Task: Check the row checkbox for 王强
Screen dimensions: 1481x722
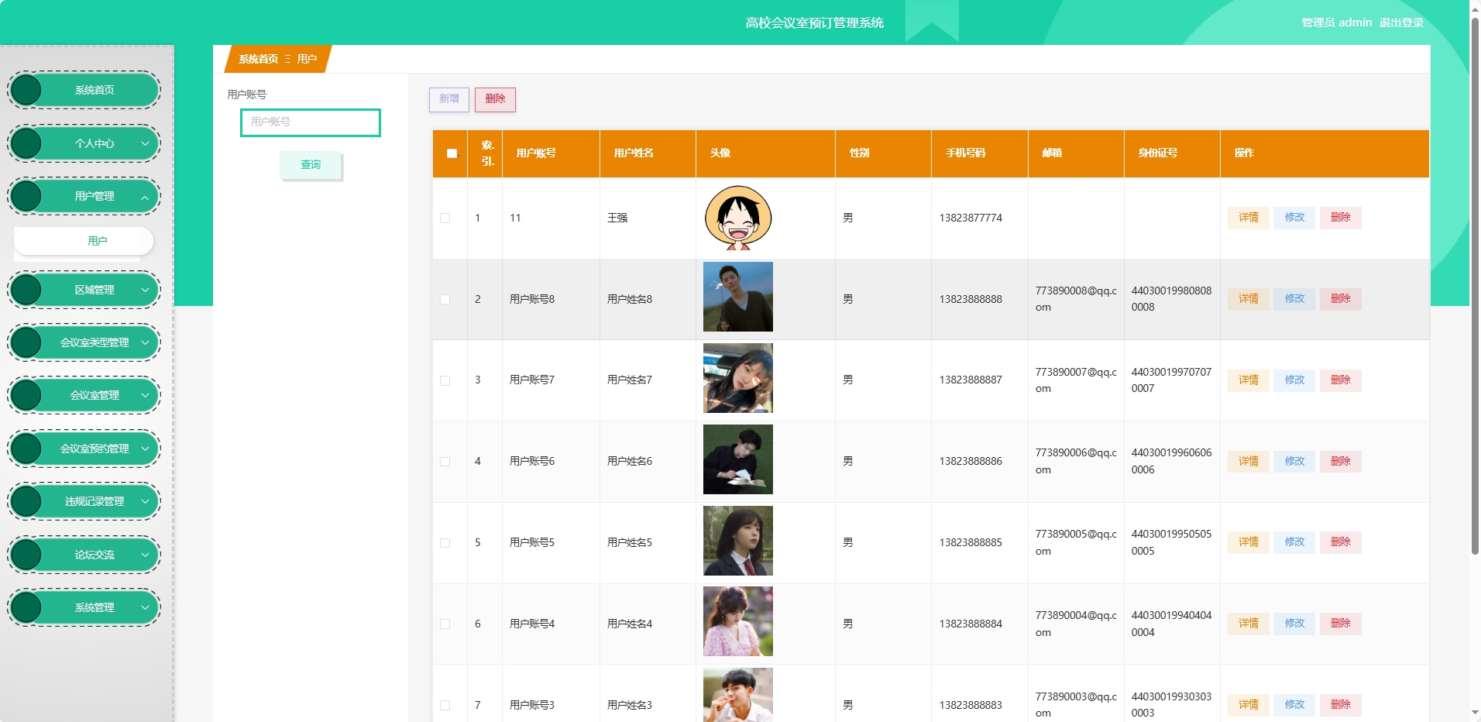Action: point(445,218)
